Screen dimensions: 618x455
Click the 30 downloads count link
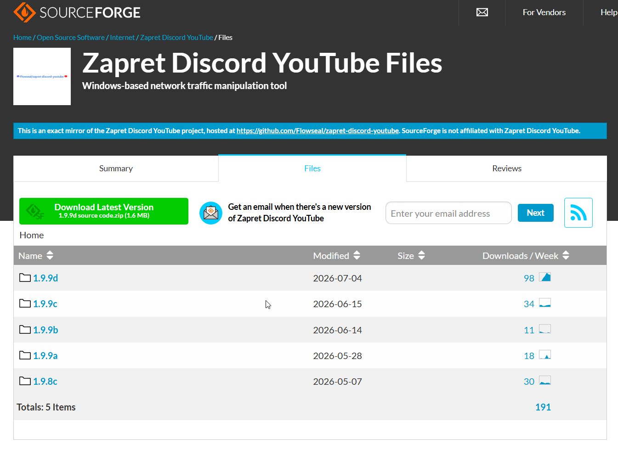[529, 382]
